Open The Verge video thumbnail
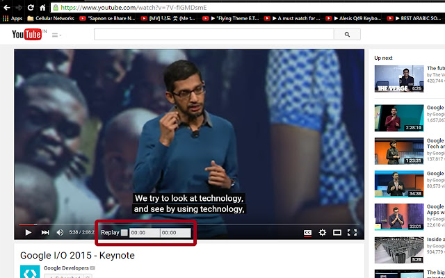The image size is (445, 278). pyautogui.click(x=399, y=79)
